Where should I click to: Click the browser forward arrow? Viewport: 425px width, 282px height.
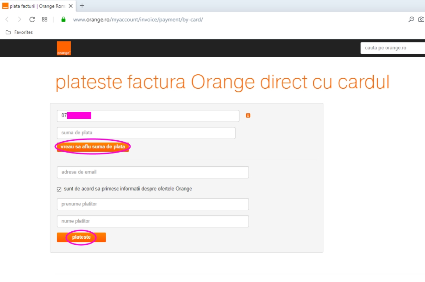pos(19,19)
